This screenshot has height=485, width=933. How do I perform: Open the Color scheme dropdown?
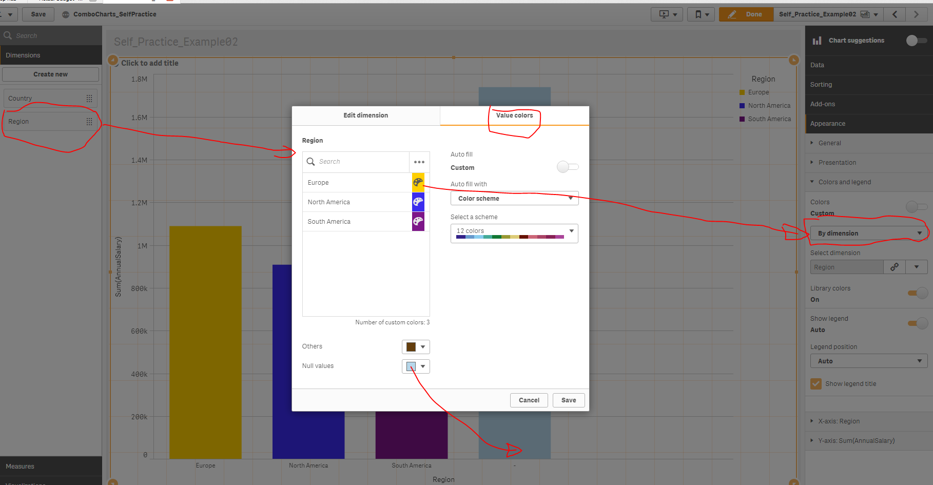pos(514,198)
